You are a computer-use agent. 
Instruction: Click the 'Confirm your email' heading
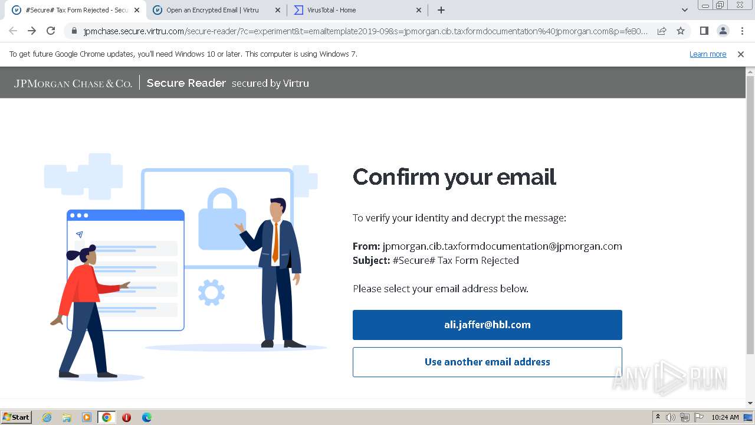454,176
